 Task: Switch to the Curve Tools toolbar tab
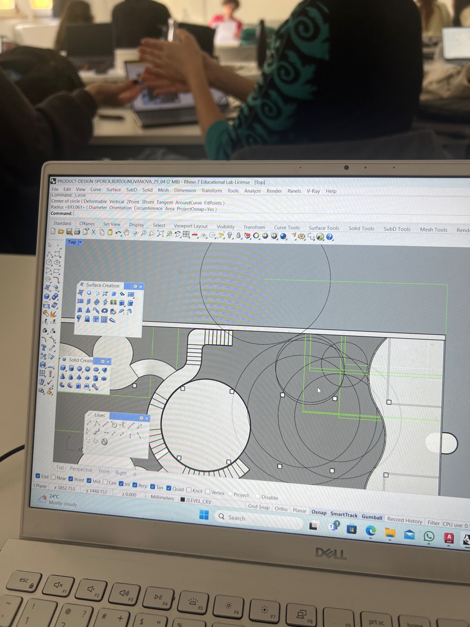(x=287, y=228)
